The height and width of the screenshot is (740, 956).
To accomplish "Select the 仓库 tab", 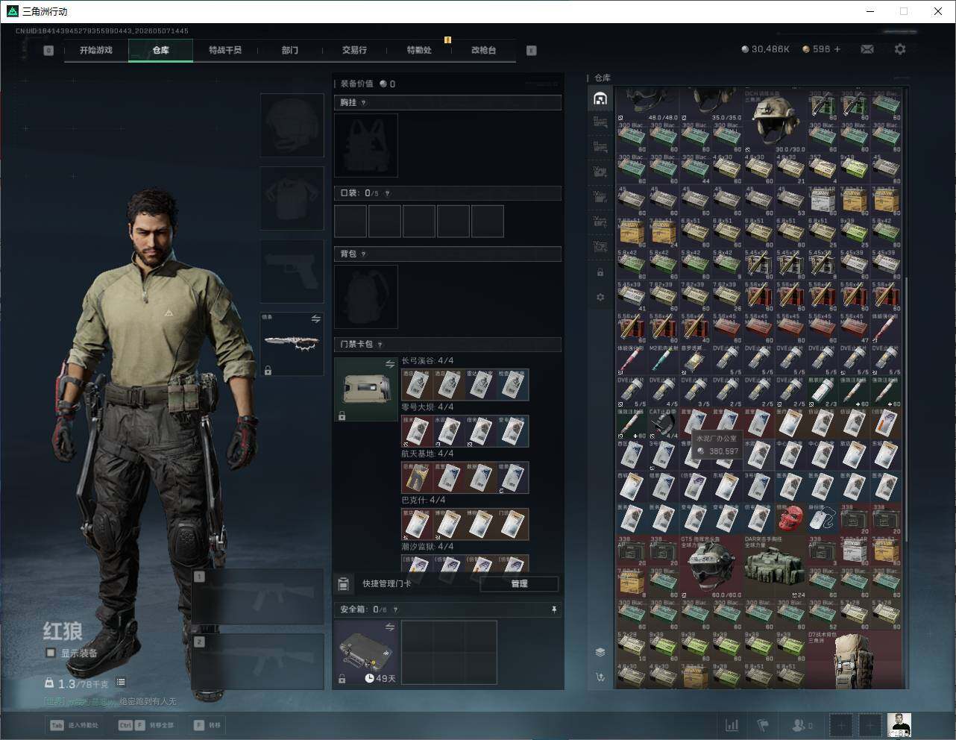I will click(160, 50).
